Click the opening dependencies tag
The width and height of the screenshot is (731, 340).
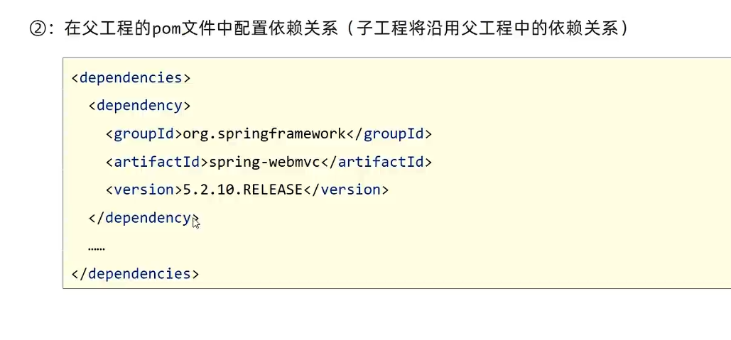click(131, 78)
